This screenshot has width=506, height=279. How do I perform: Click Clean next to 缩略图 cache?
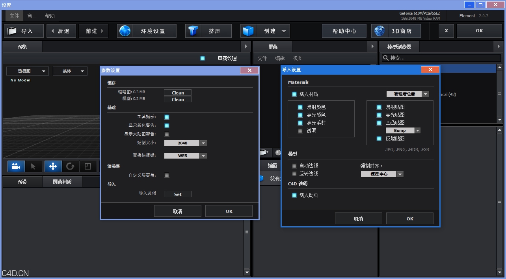[x=177, y=92]
